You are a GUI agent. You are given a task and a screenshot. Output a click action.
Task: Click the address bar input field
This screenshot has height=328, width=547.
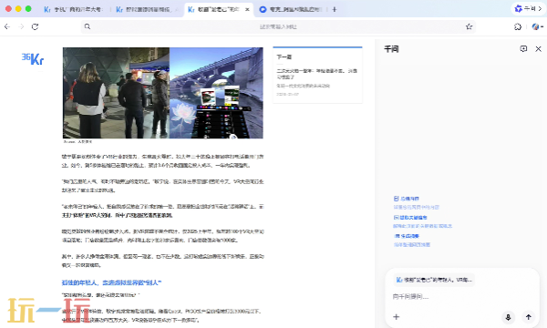[278, 26]
